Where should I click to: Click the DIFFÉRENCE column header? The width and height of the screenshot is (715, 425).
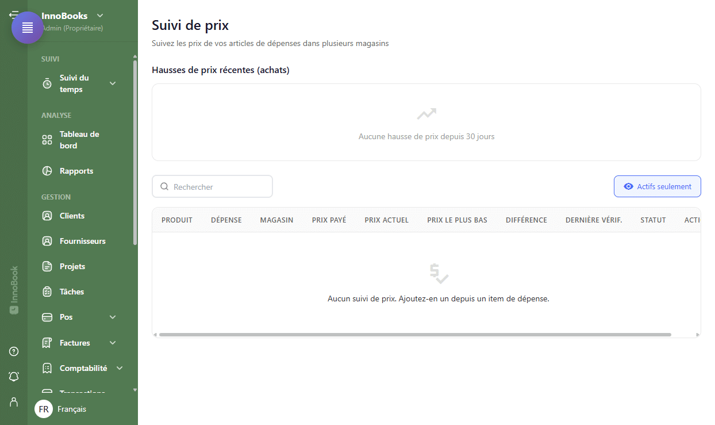[526, 220]
